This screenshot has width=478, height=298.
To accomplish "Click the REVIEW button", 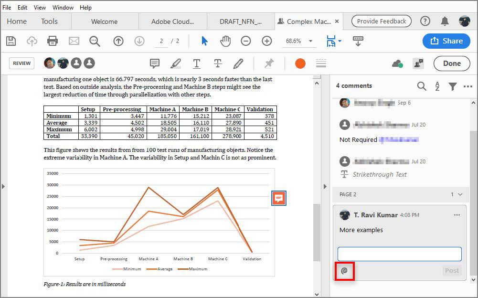I will (21, 64).
